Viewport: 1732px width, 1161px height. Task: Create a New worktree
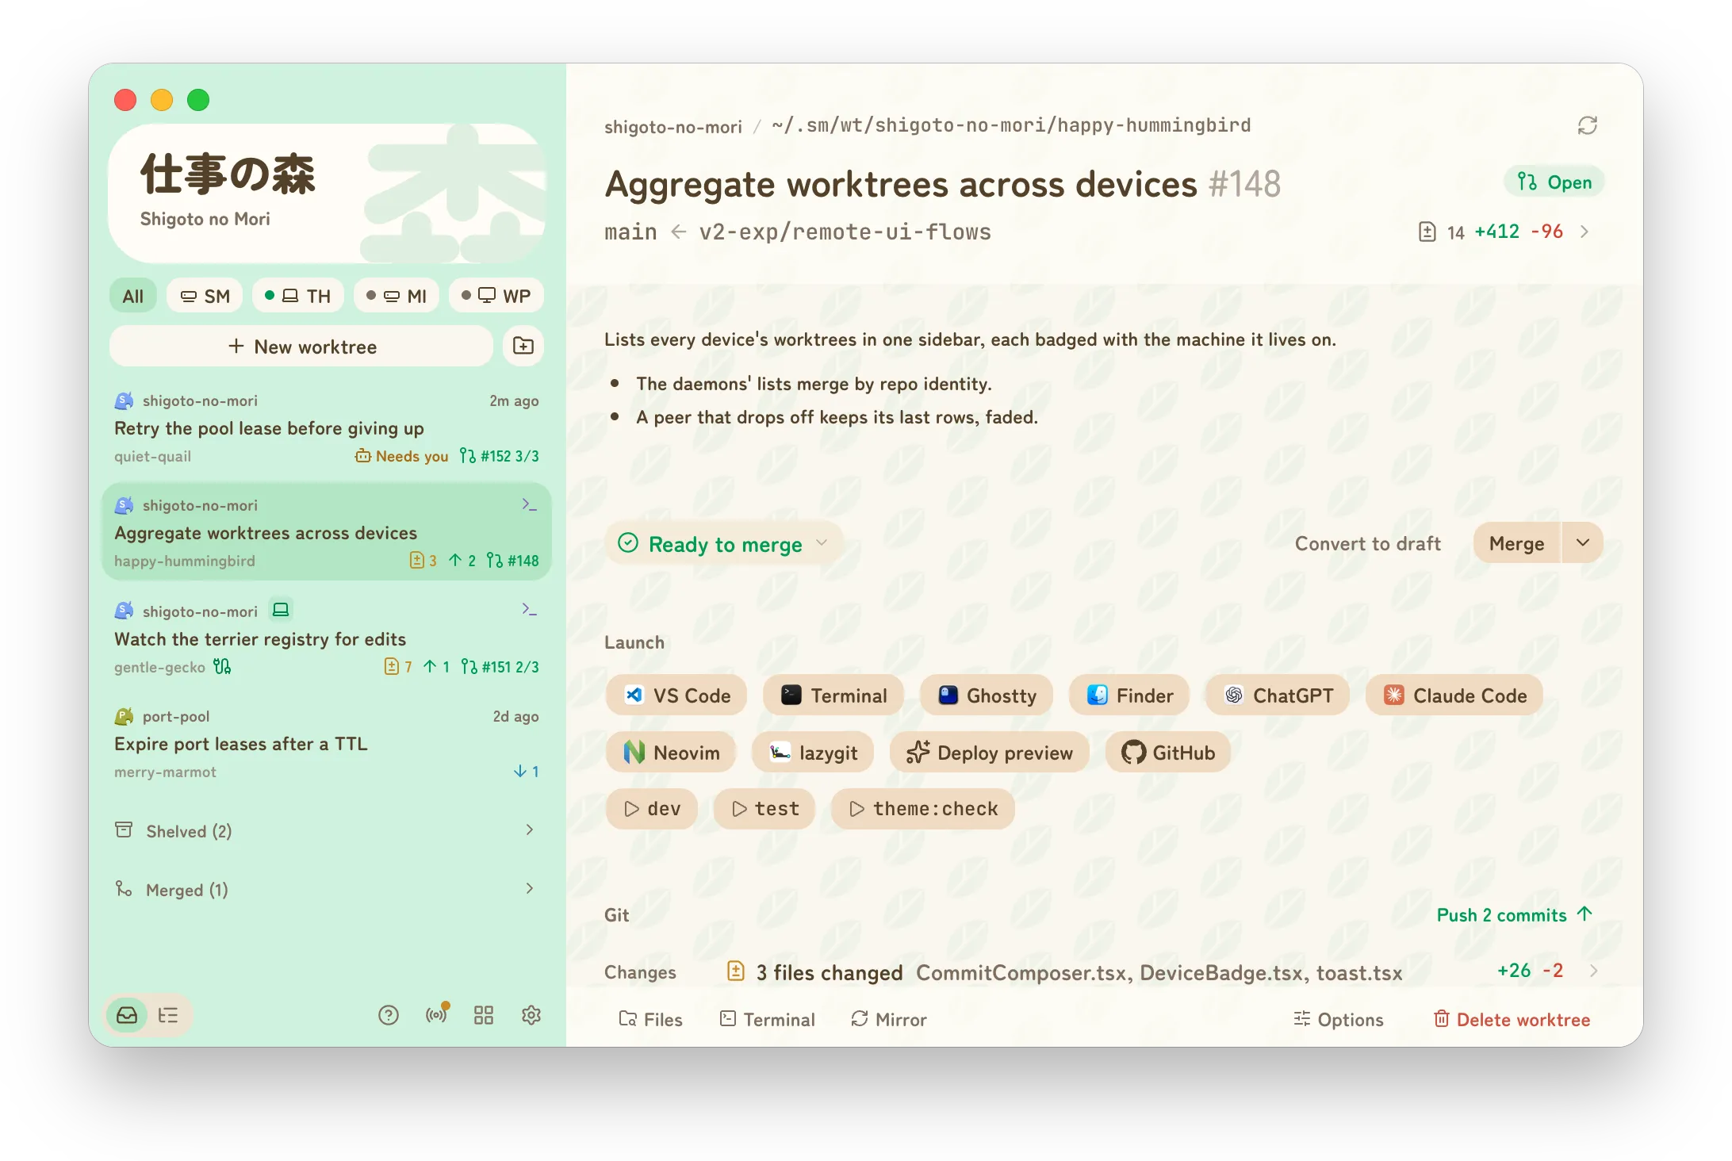tap(301, 346)
